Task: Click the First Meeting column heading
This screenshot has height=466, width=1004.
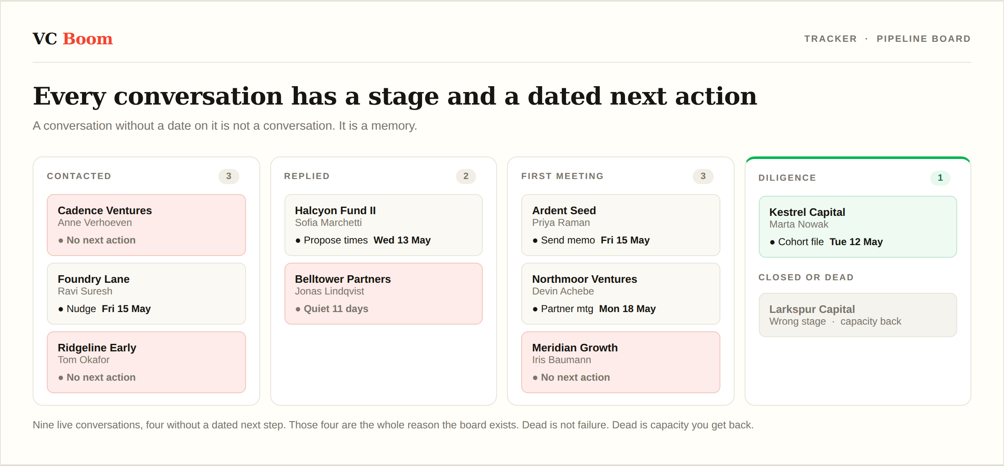Action: (x=563, y=176)
